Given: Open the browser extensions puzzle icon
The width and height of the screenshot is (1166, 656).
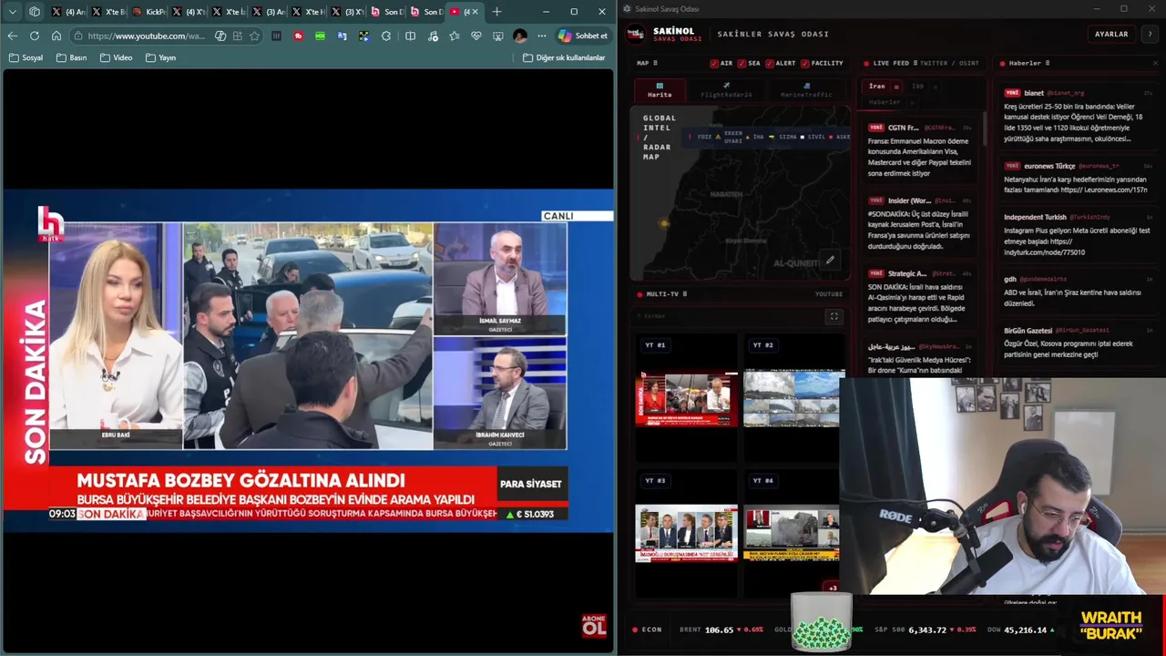Looking at the screenshot, I should click(386, 36).
